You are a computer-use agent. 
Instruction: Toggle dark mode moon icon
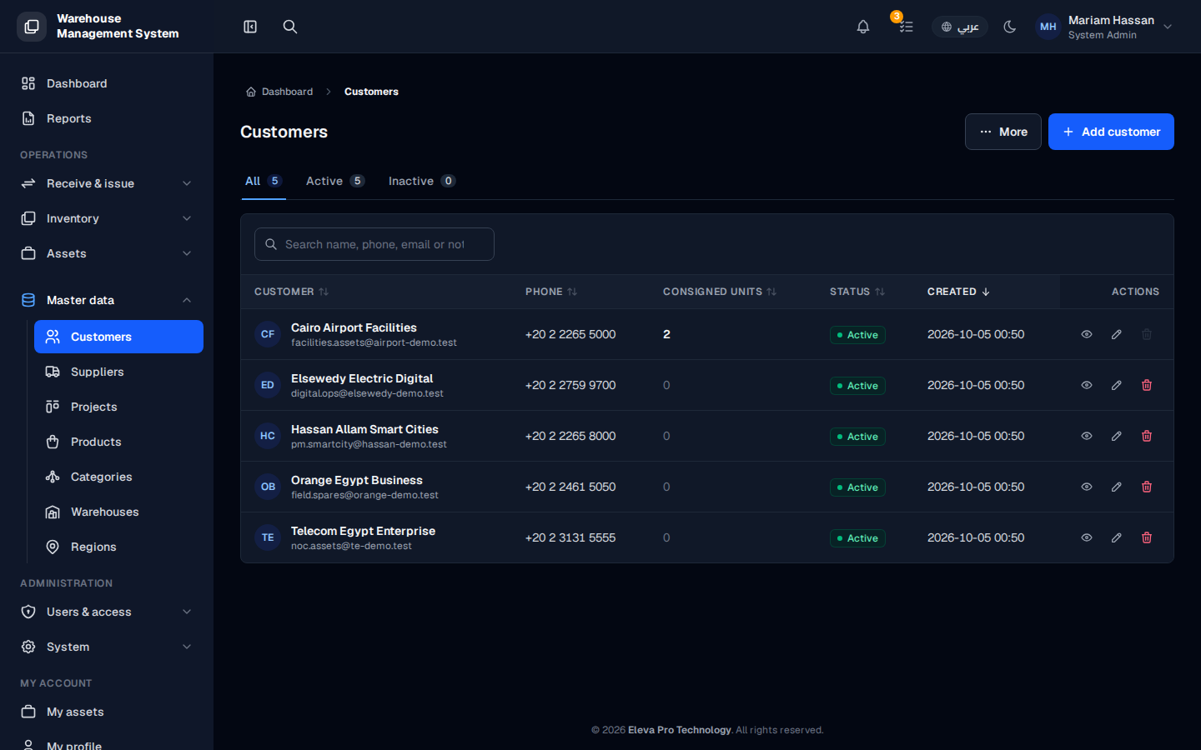[1010, 27]
